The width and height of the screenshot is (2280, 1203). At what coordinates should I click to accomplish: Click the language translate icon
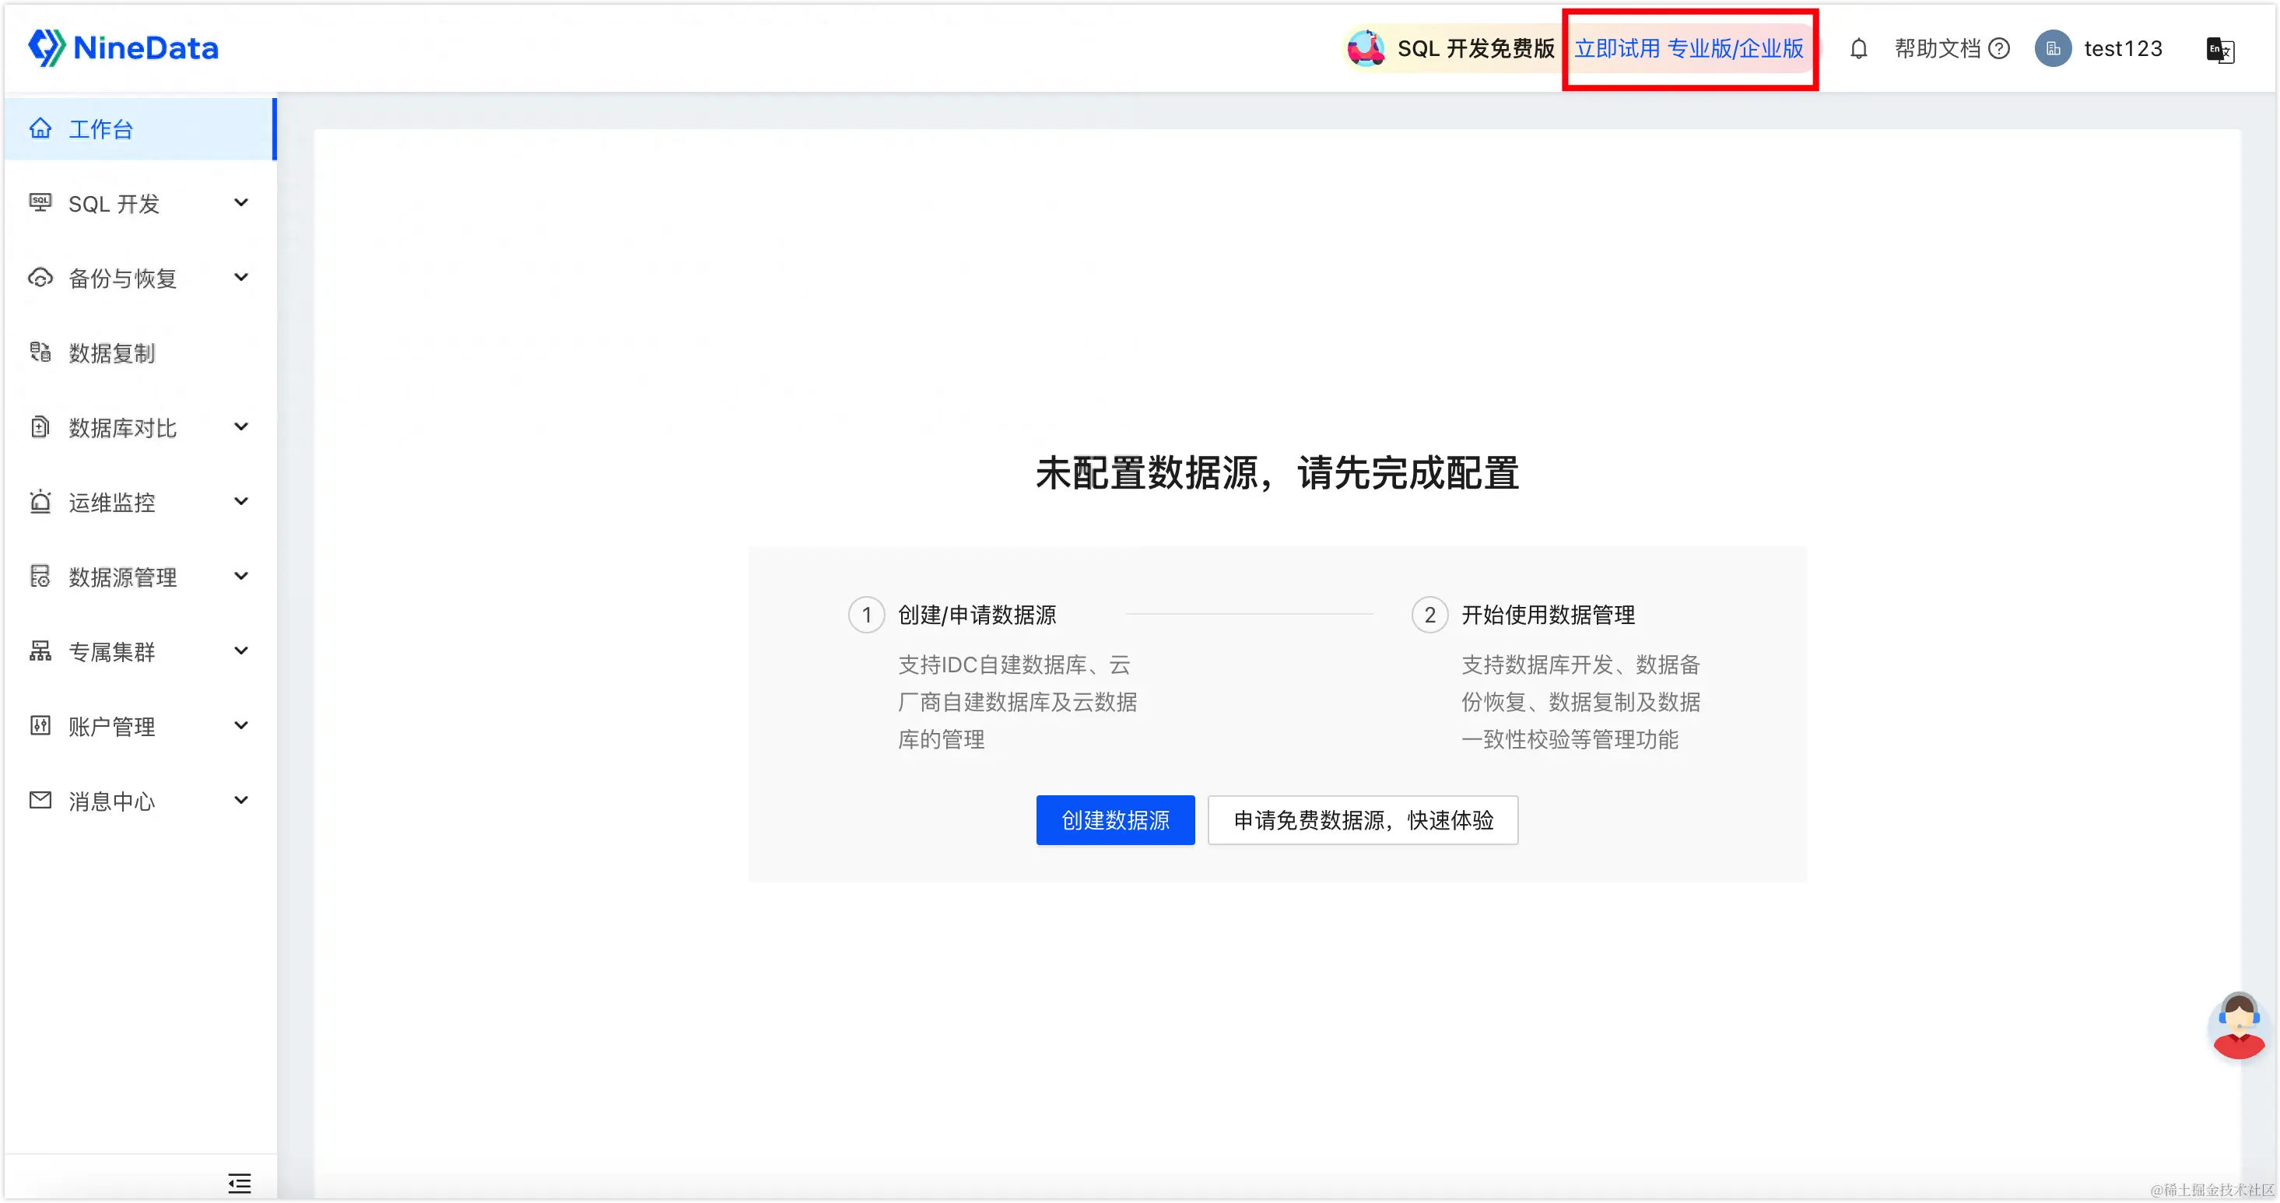(2220, 50)
